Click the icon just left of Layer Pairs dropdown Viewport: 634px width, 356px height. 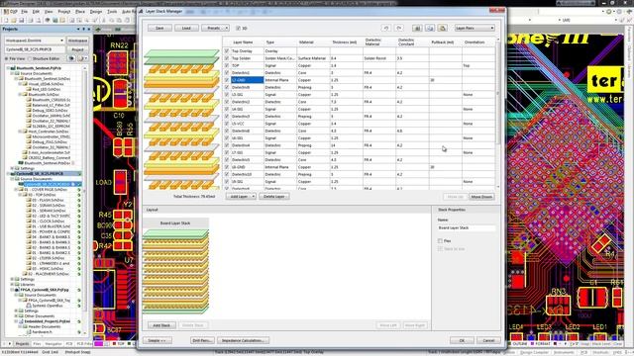(443, 28)
